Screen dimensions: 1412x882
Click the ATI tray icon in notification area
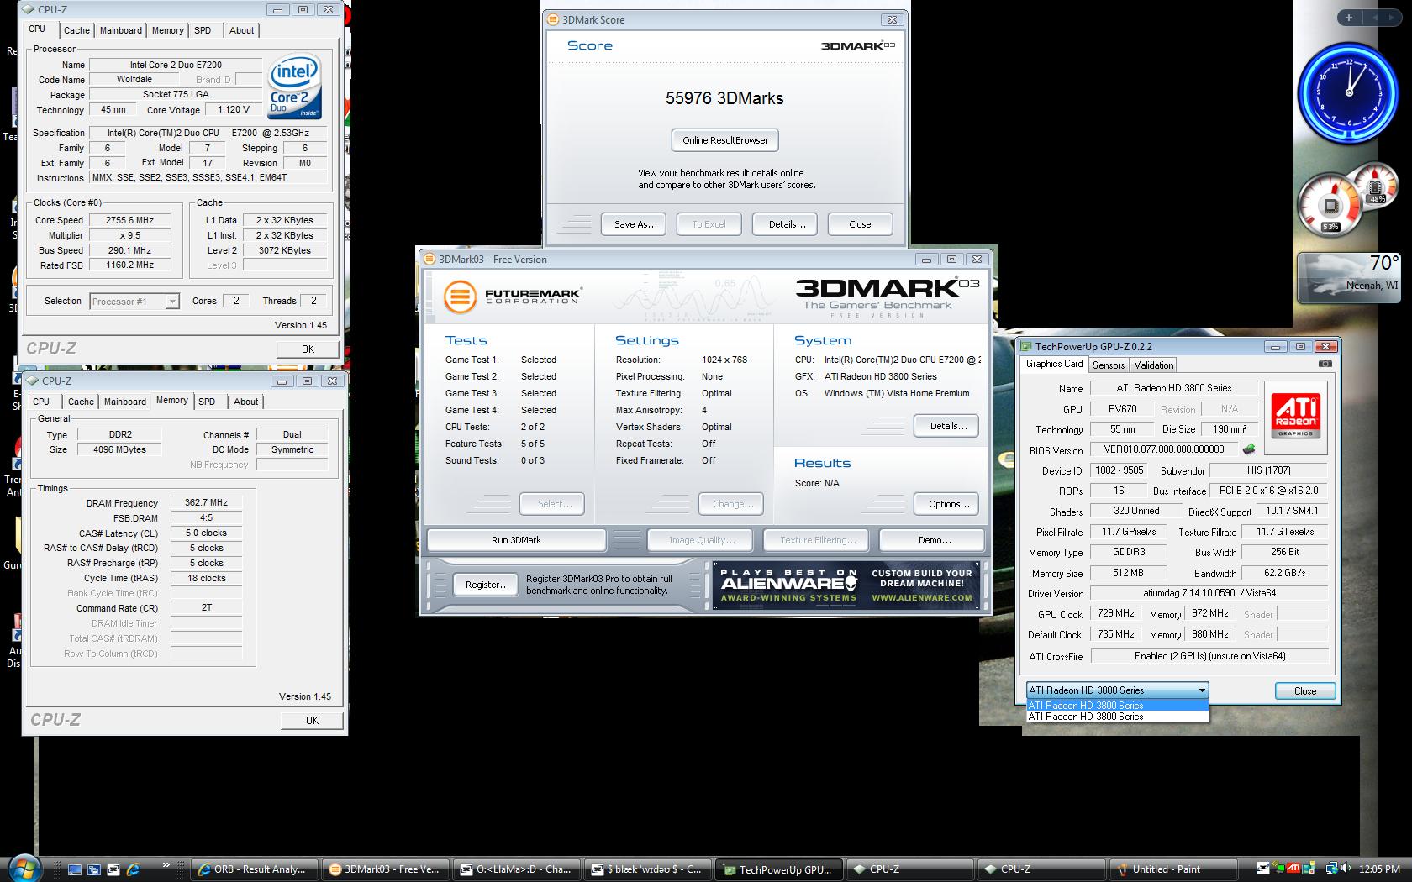coord(1294,869)
